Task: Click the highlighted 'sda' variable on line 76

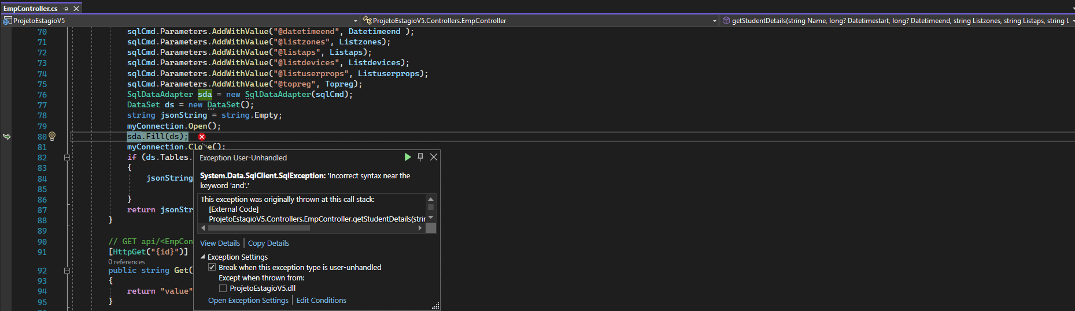Action: [x=205, y=95]
